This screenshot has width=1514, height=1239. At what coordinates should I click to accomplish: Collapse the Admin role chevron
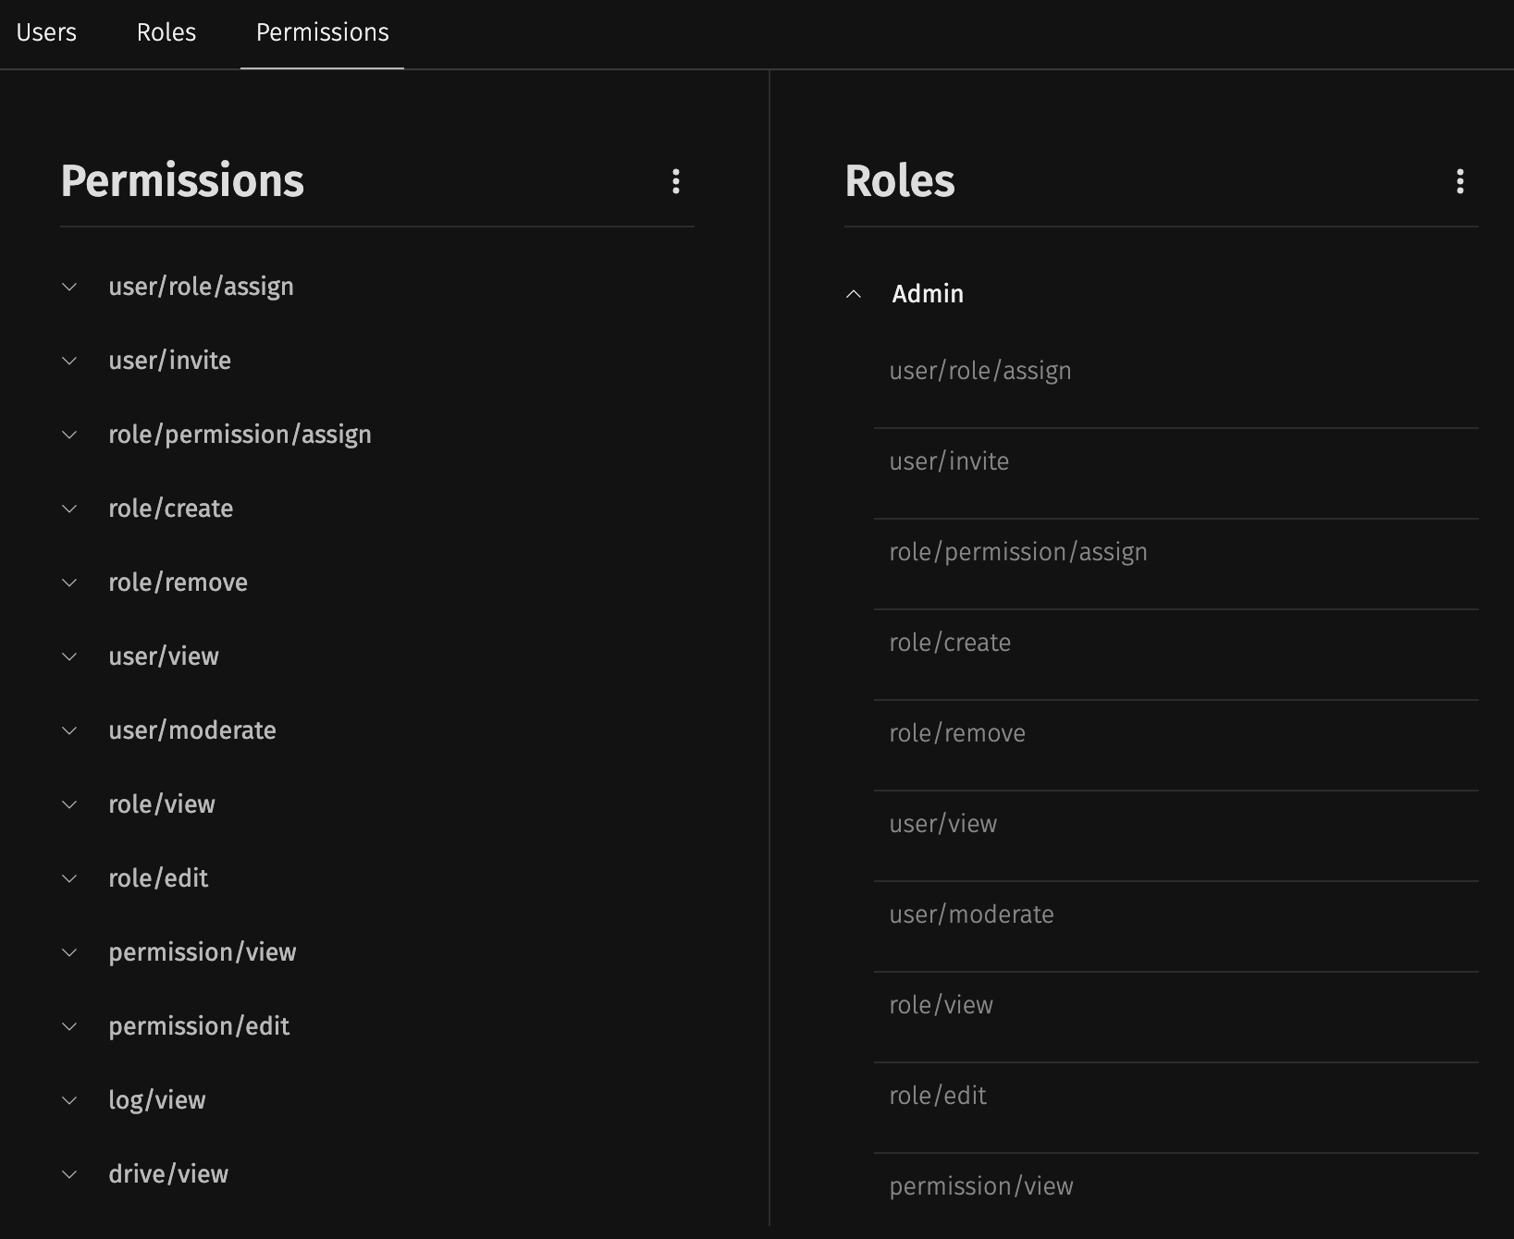tap(854, 294)
